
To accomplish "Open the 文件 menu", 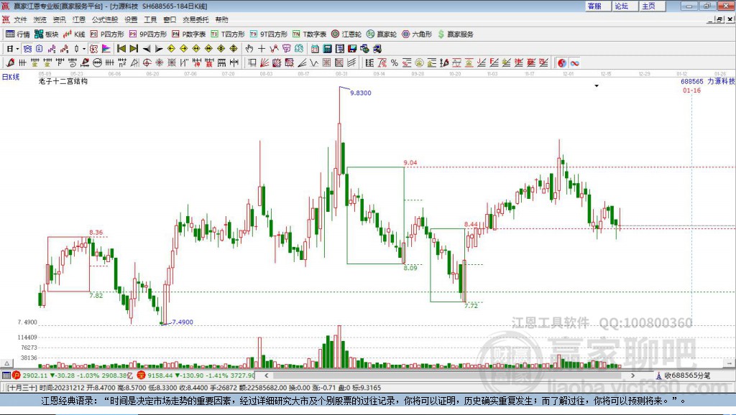I will [x=20, y=19].
